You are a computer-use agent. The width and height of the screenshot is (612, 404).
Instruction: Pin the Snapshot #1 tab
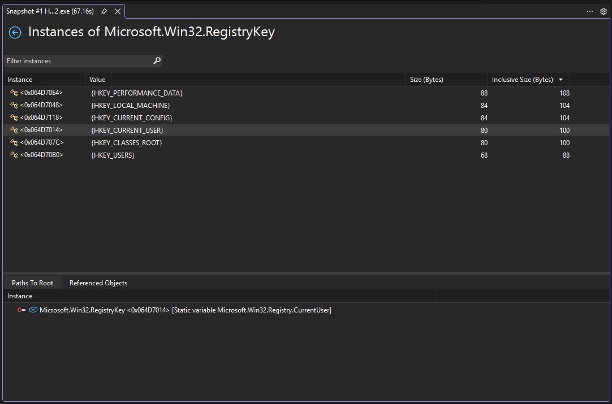pos(104,11)
